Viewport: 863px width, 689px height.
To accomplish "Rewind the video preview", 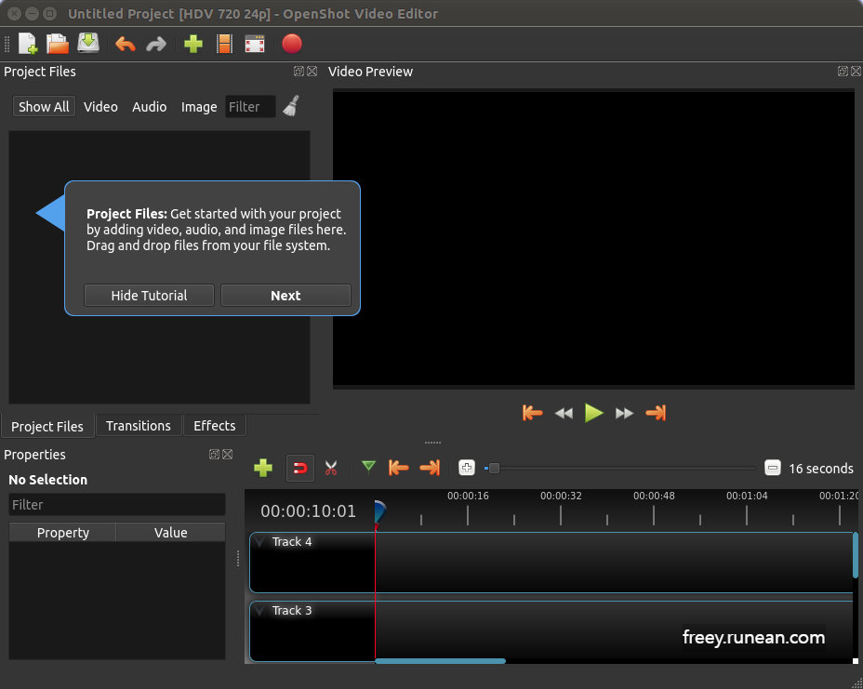I will click(564, 413).
